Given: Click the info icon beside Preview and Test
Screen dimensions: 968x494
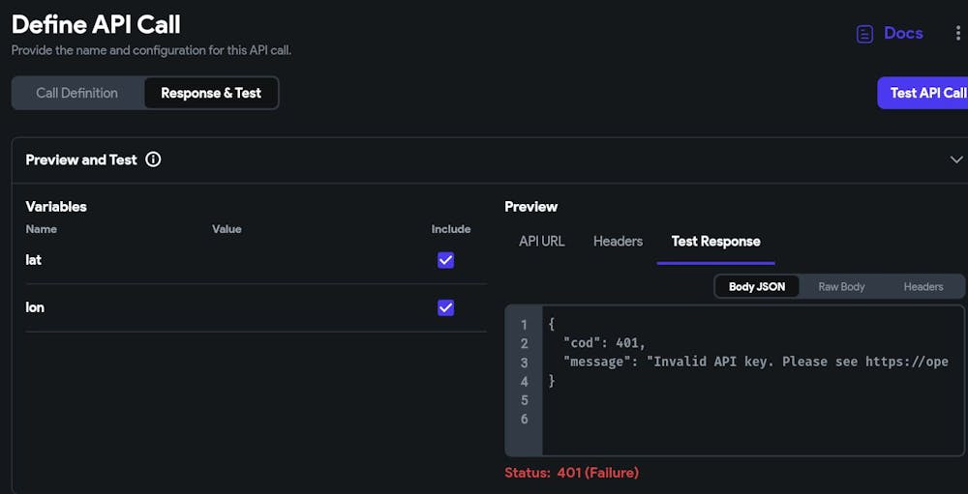Looking at the screenshot, I should click(153, 160).
